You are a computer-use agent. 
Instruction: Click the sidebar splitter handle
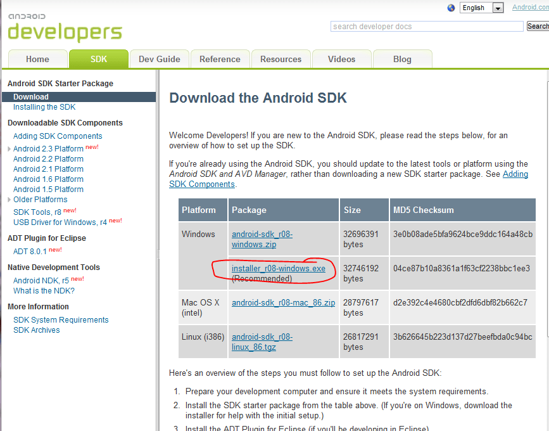click(x=158, y=254)
